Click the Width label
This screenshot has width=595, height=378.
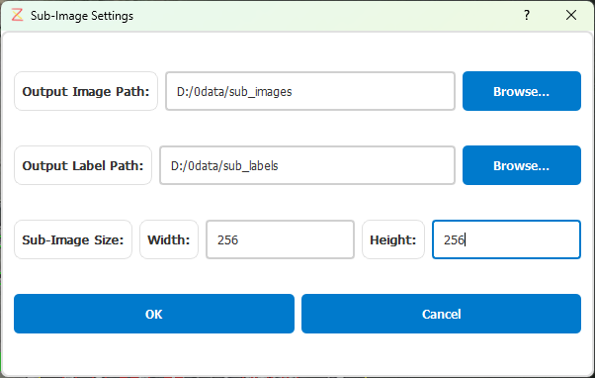point(169,239)
